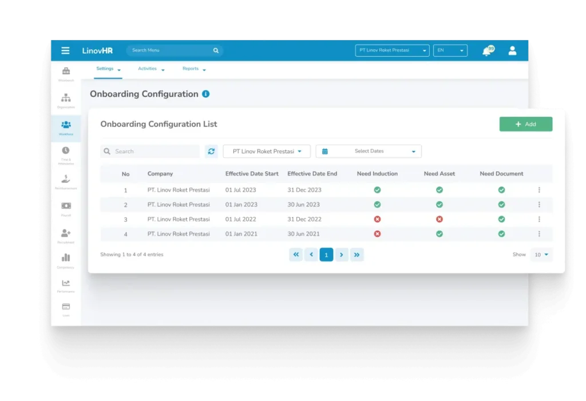Open the three-dot menu for row 3
The image size is (586, 401).
point(539,219)
